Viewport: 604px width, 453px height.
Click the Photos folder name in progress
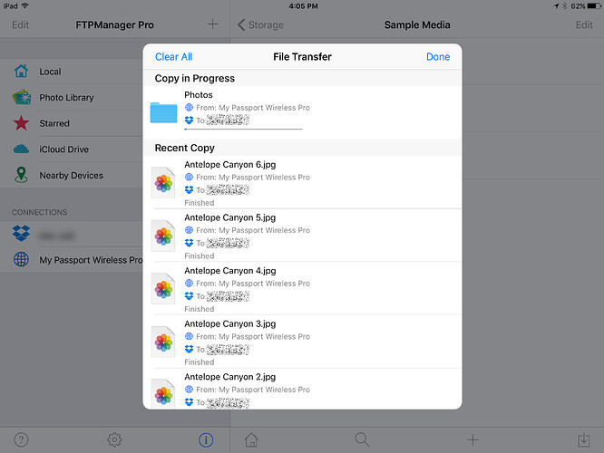click(x=199, y=95)
